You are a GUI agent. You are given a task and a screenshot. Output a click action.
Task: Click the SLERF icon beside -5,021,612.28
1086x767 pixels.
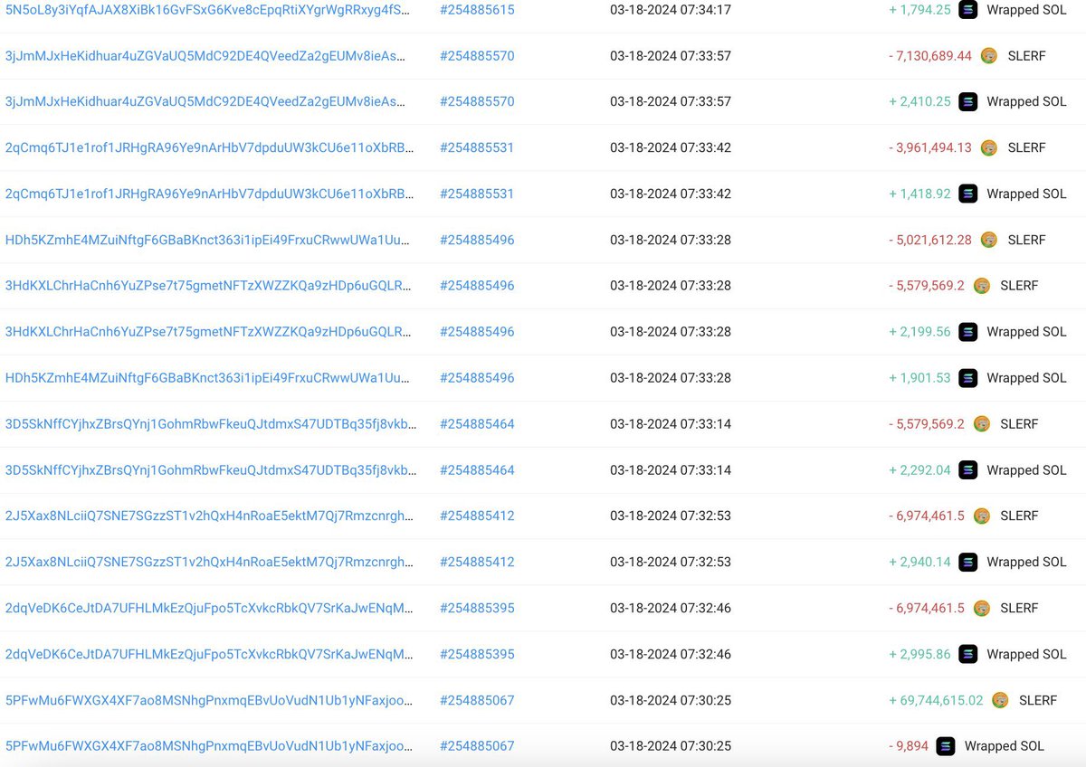click(988, 240)
